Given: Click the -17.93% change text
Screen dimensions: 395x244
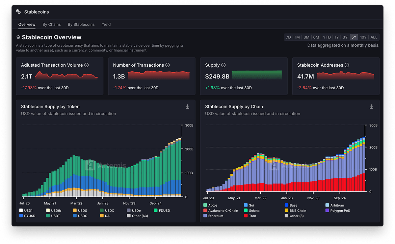Looking at the screenshot, I should pyautogui.click(x=29, y=88).
